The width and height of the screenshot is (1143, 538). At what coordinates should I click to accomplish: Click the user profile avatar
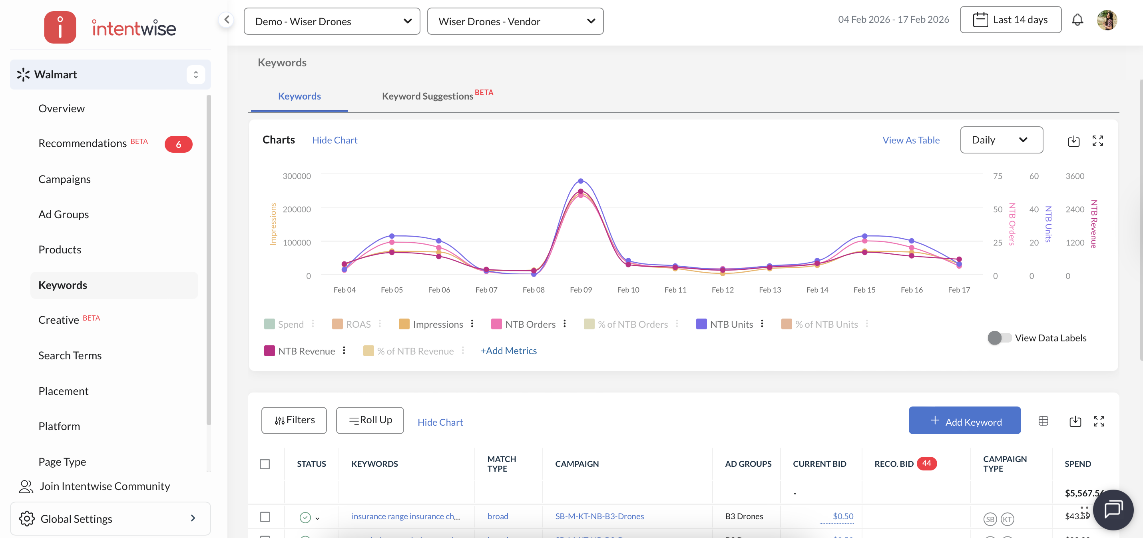[x=1107, y=20]
